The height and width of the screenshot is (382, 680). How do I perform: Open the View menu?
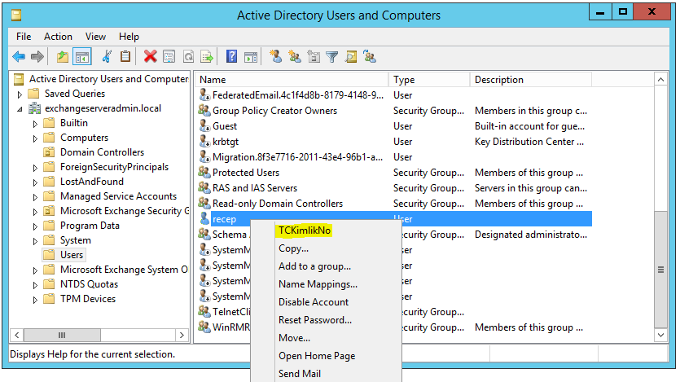pyautogui.click(x=95, y=37)
